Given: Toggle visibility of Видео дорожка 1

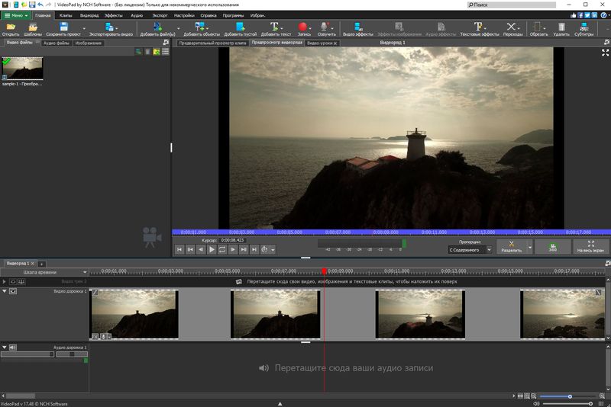Looking at the screenshot, I should [13, 291].
